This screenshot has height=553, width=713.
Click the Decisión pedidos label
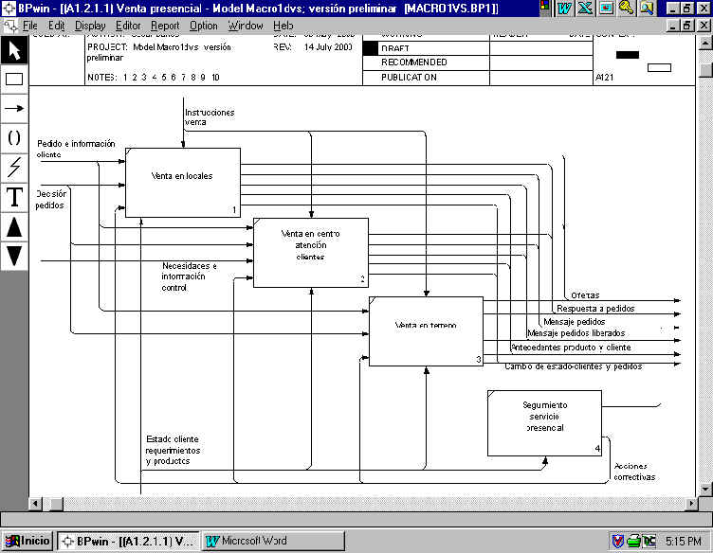(x=51, y=199)
